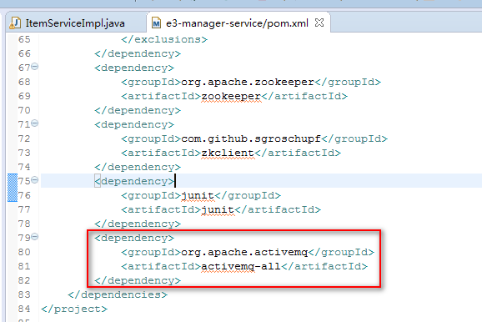Click the closing dependencies tag on line 83
The height and width of the screenshot is (322, 482).
pyautogui.click(x=118, y=294)
